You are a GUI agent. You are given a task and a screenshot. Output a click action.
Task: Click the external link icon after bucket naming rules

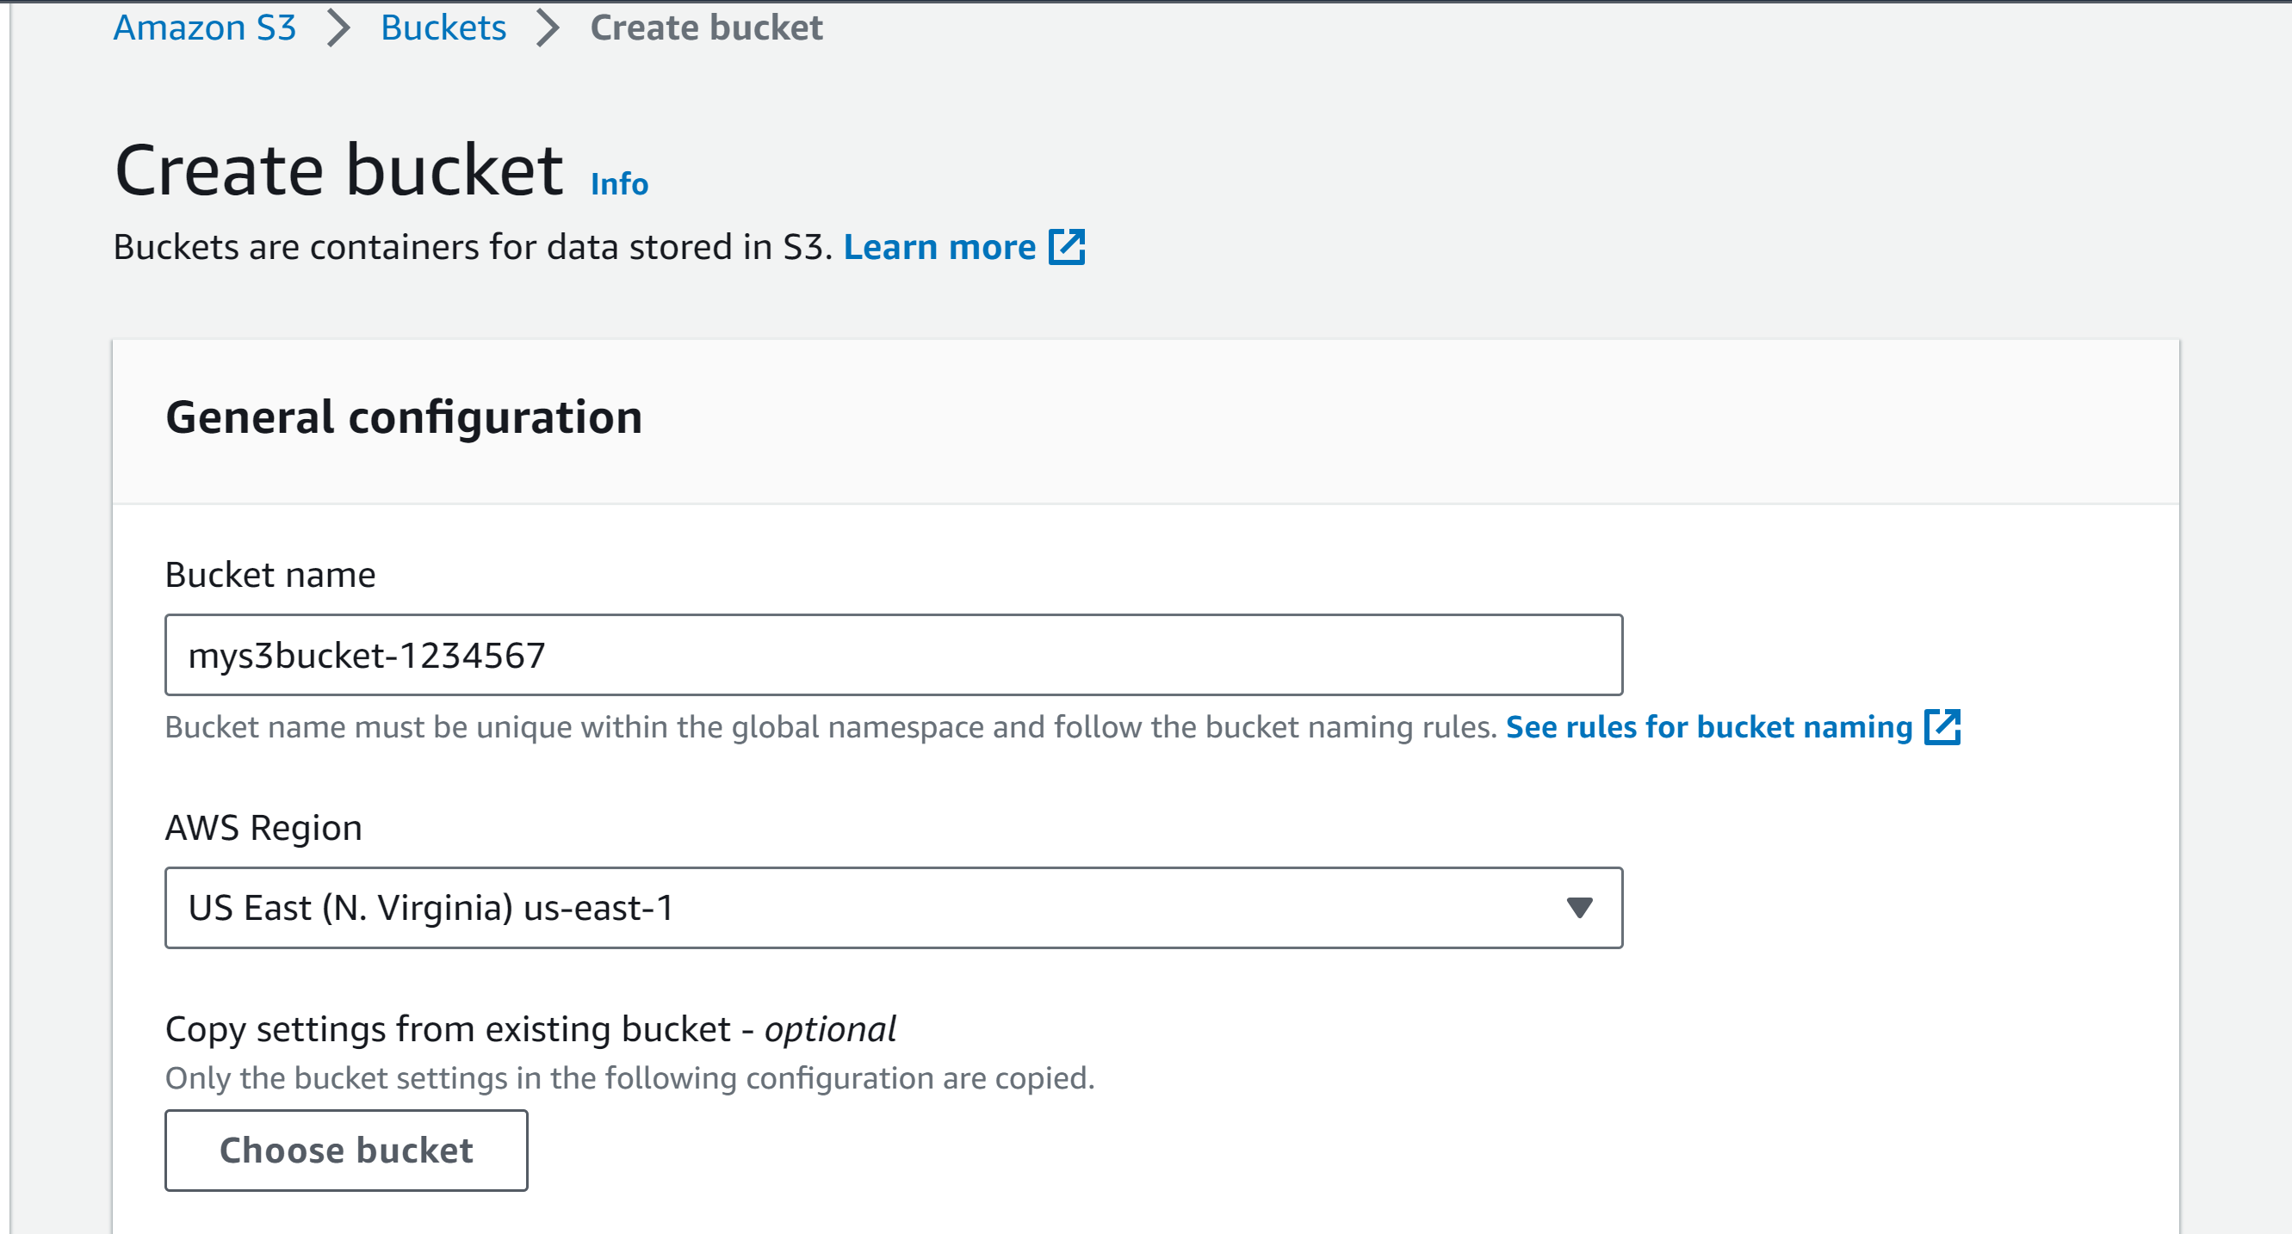pyautogui.click(x=1942, y=727)
